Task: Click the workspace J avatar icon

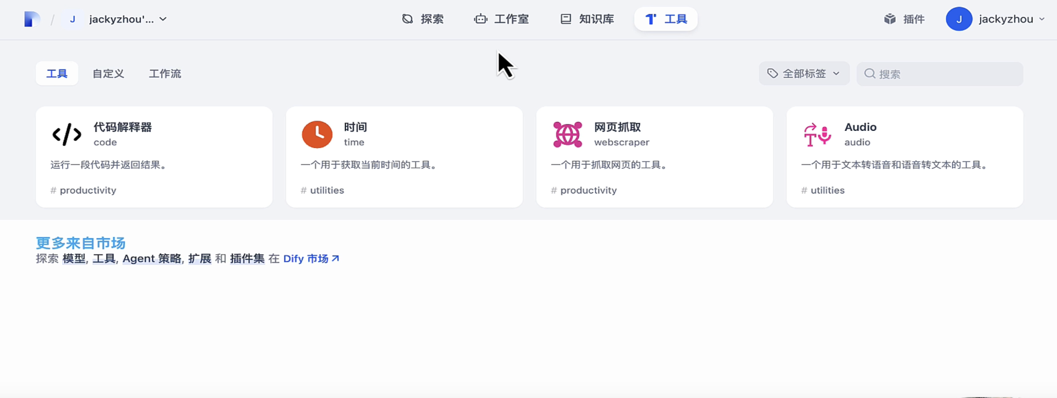Action: tap(73, 19)
